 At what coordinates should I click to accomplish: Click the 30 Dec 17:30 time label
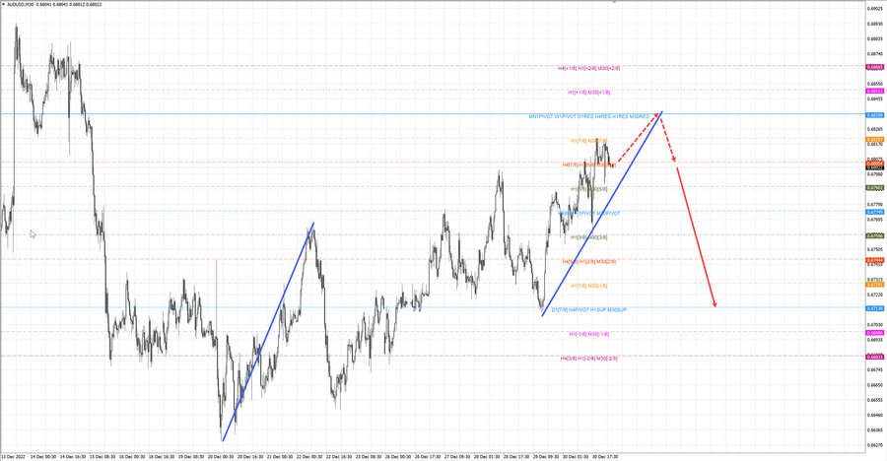(x=605, y=456)
